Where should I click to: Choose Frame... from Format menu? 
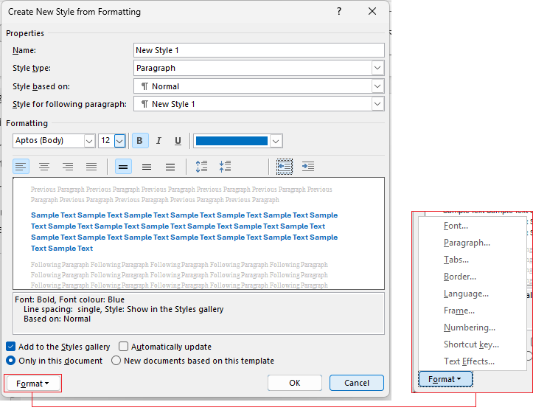pos(473,311)
